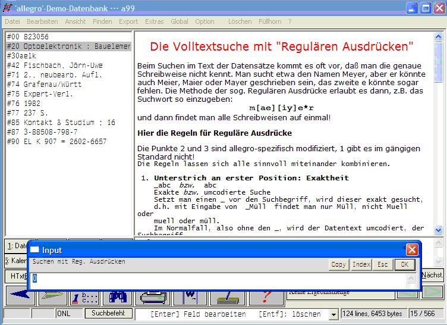Open the Bearbeiten menu
This screenshot has width=447, height=325.
point(42,21)
